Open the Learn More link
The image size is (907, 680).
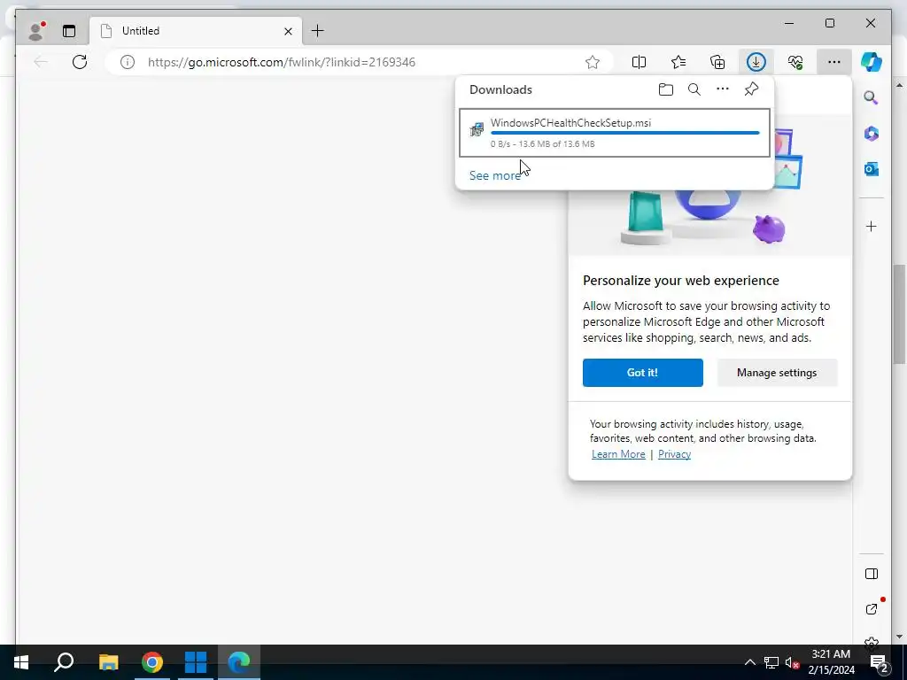pos(618,454)
